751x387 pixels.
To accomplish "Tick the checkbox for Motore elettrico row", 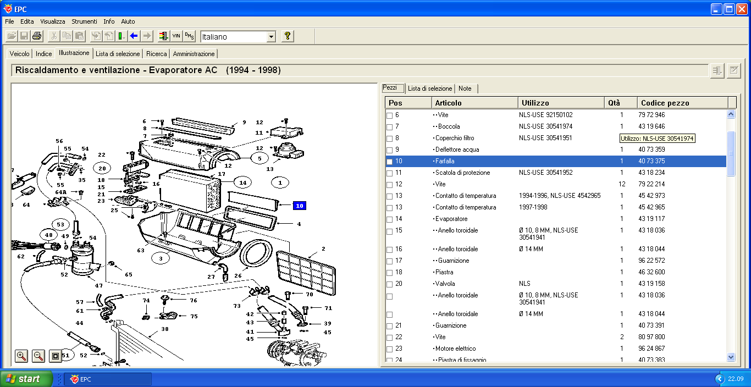I will click(x=389, y=349).
